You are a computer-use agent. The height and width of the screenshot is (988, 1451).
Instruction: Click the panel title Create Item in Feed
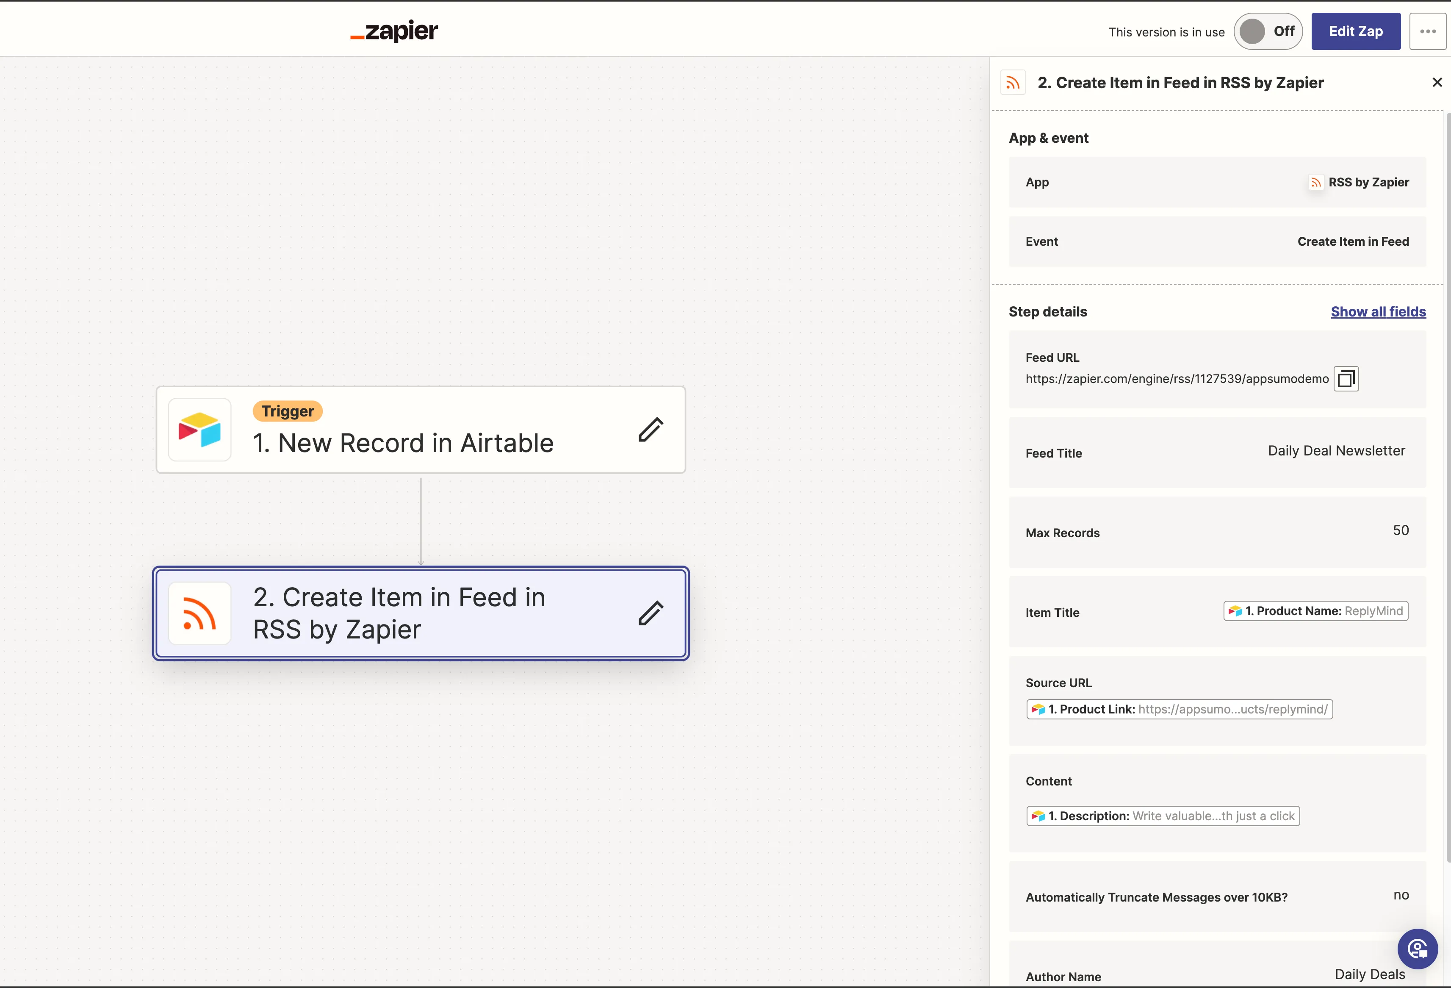(x=1180, y=83)
